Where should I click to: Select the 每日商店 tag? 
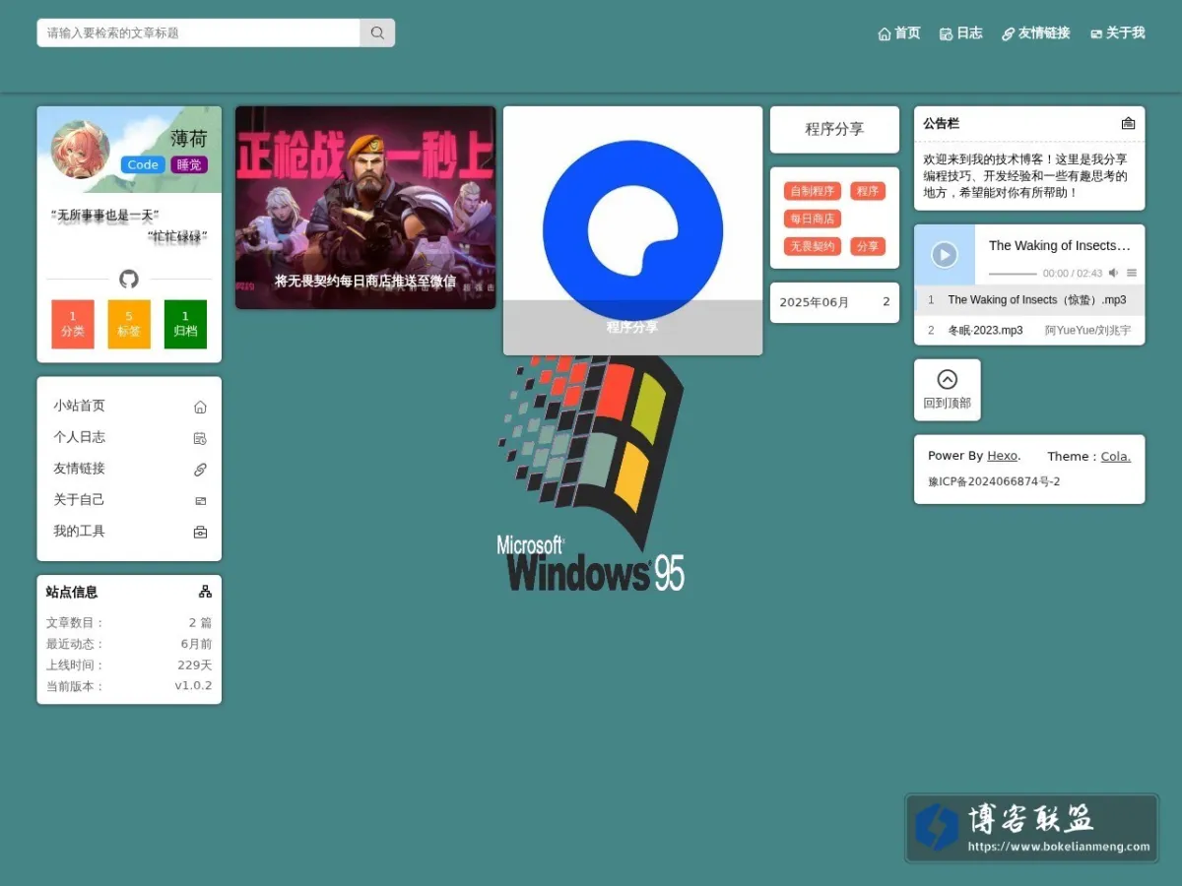[x=813, y=219]
